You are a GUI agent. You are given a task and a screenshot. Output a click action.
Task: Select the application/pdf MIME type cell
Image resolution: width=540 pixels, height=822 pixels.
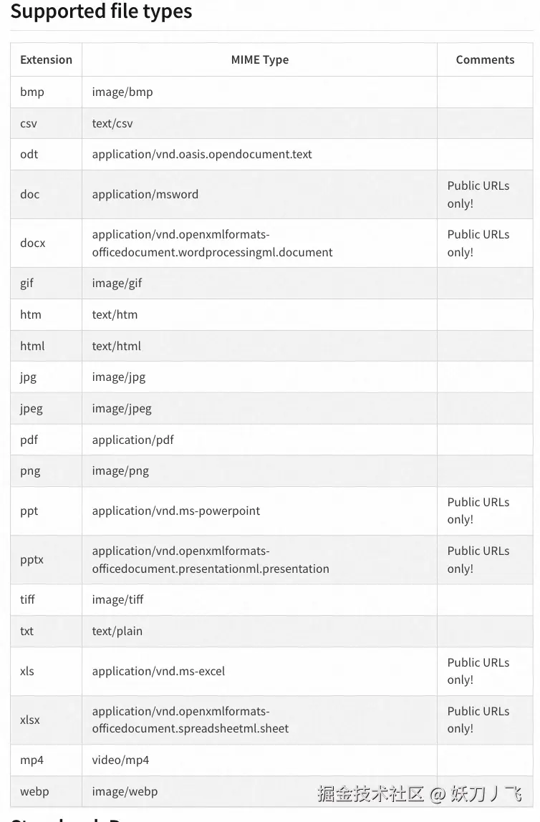coord(132,440)
